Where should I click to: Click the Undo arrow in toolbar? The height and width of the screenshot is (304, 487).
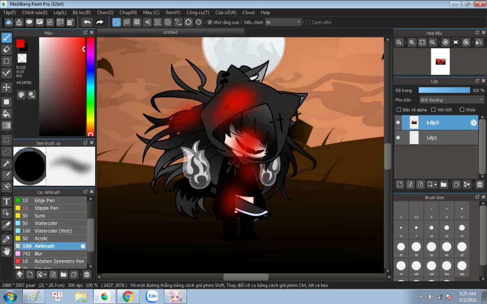pos(88,22)
